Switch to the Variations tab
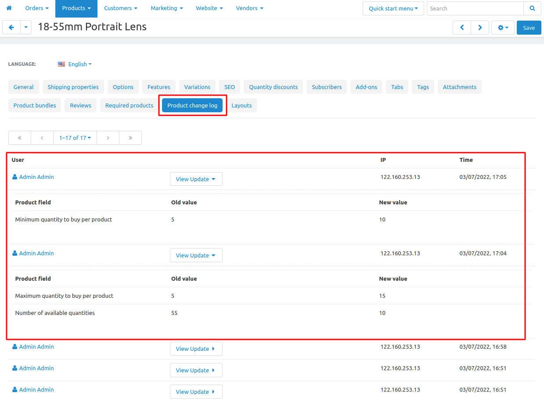 [x=197, y=87]
